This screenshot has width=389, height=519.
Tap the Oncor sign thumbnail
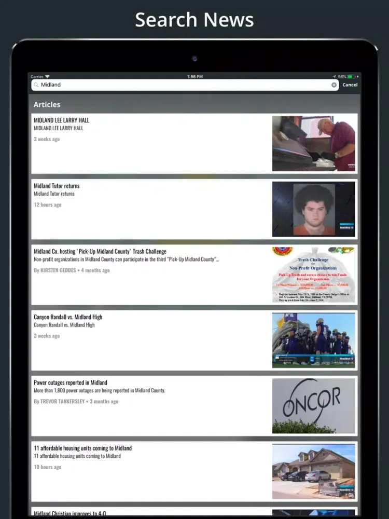pos(314,405)
